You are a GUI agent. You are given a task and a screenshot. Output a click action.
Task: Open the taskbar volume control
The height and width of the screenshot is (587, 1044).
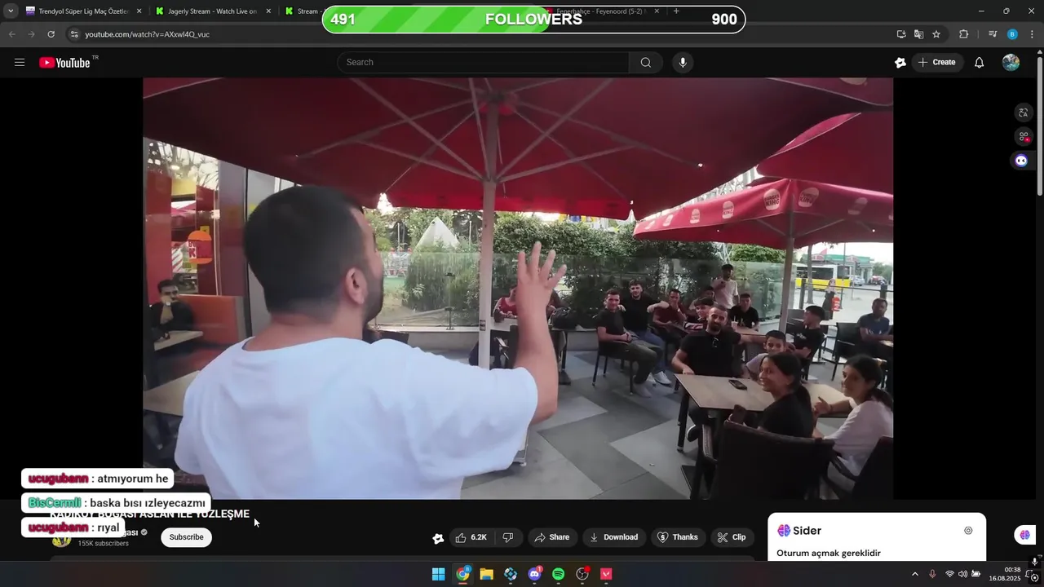coord(962,575)
